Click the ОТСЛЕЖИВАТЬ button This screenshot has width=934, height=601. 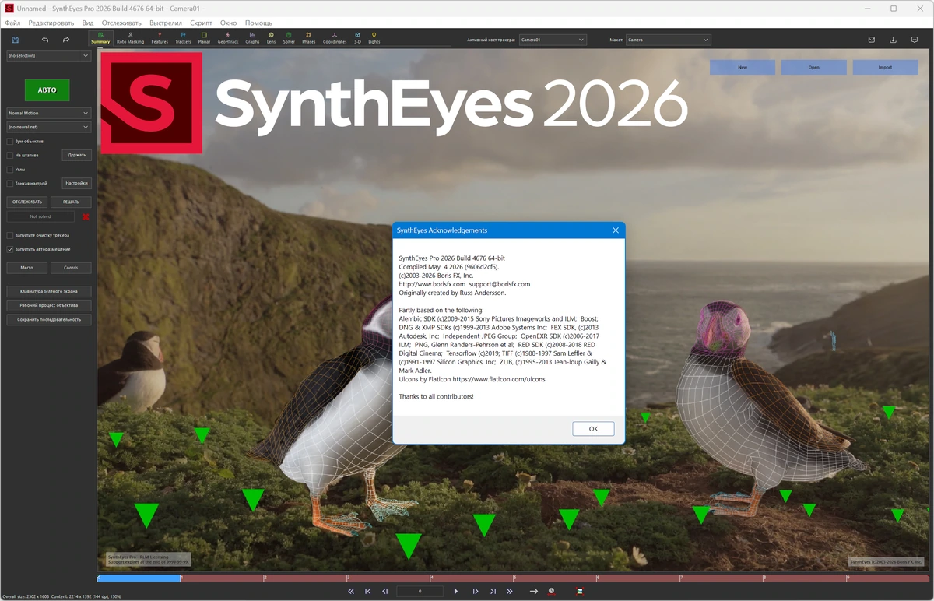(x=27, y=202)
